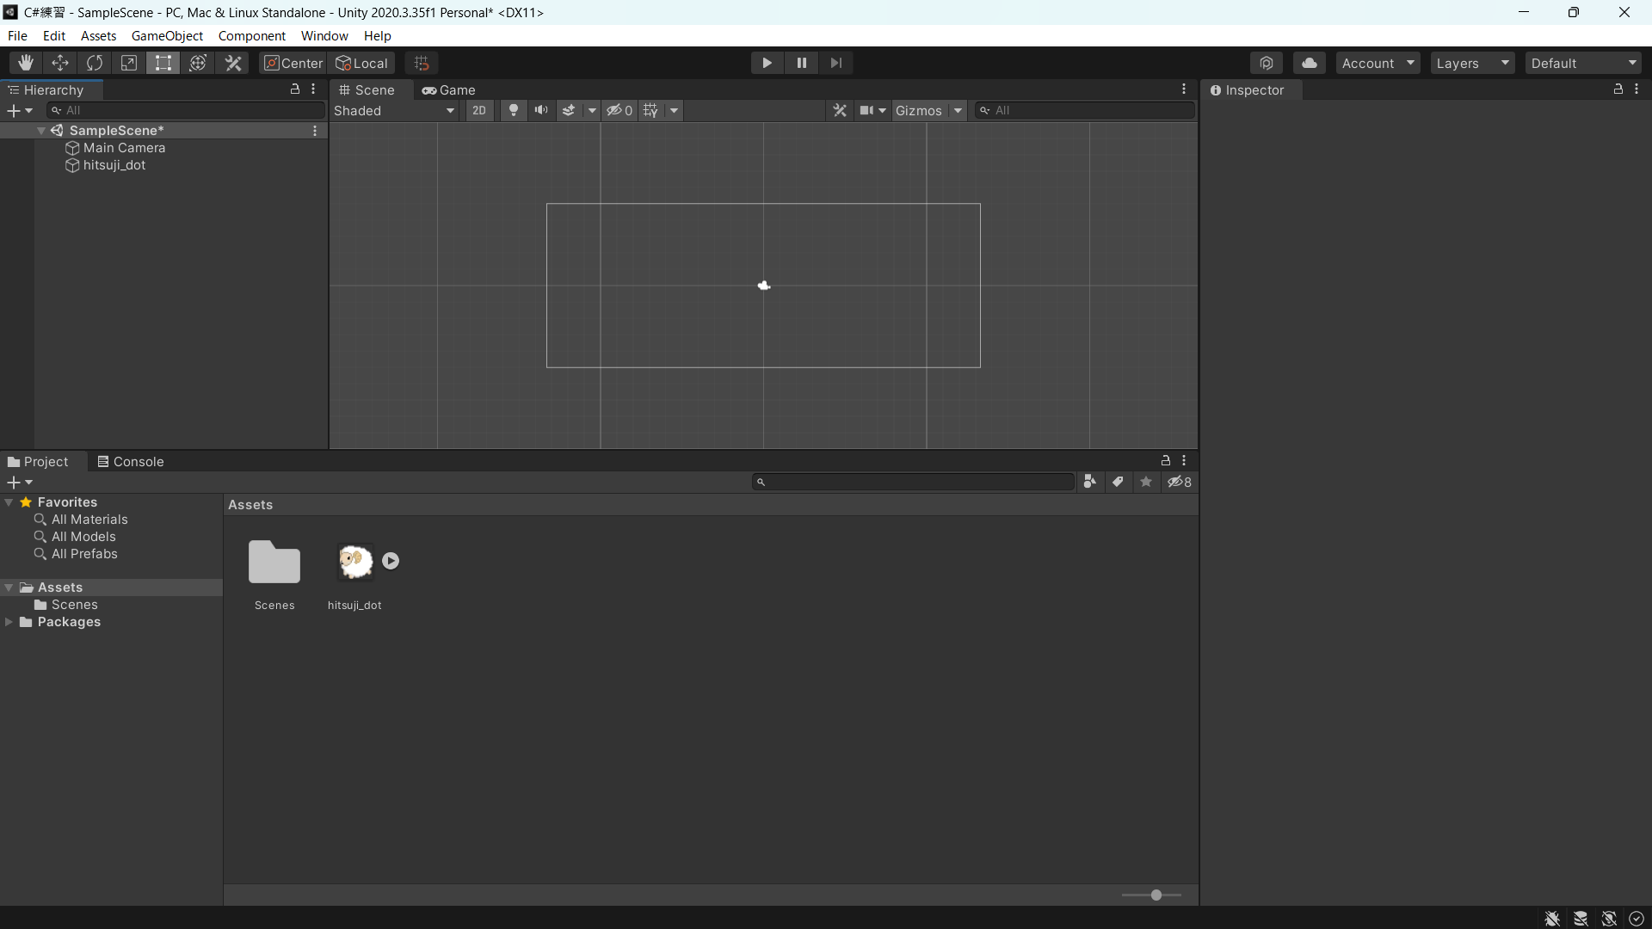Image resolution: width=1652 pixels, height=929 pixels.
Task: Click the Shaded dropdown in Scene view
Action: click(394, 110)
